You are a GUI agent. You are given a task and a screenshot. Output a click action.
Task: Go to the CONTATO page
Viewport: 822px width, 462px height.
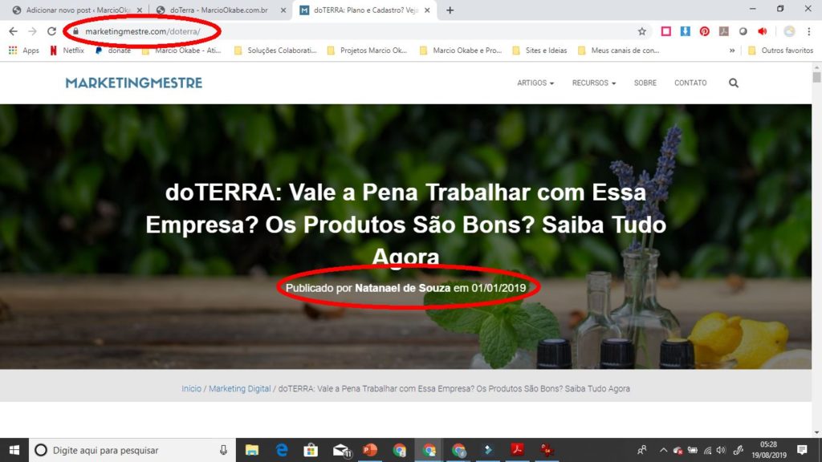point(690,83)
